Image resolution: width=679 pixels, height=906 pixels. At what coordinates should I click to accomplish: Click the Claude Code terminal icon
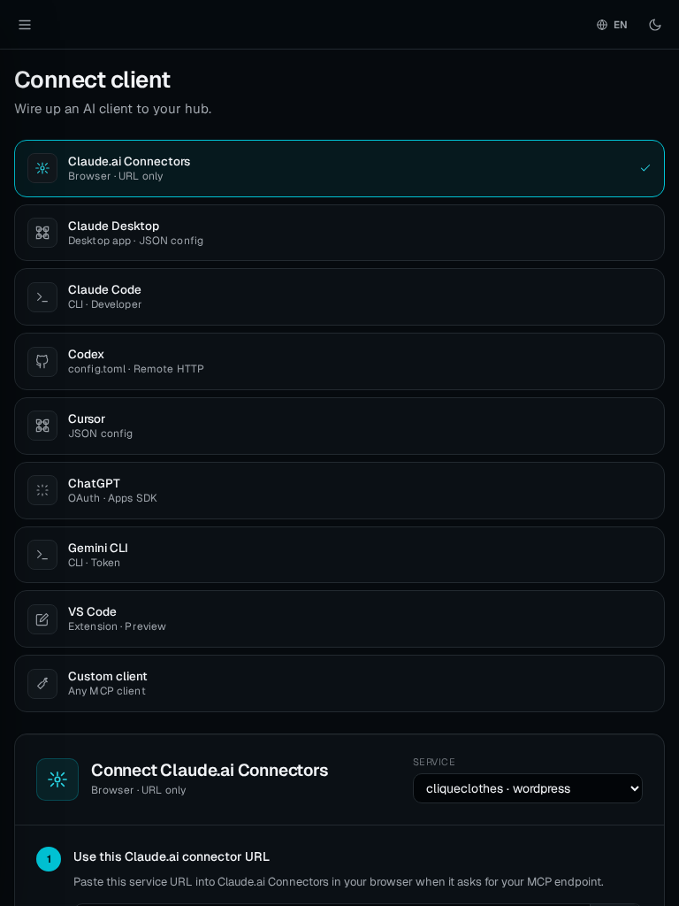click(42, 297)
